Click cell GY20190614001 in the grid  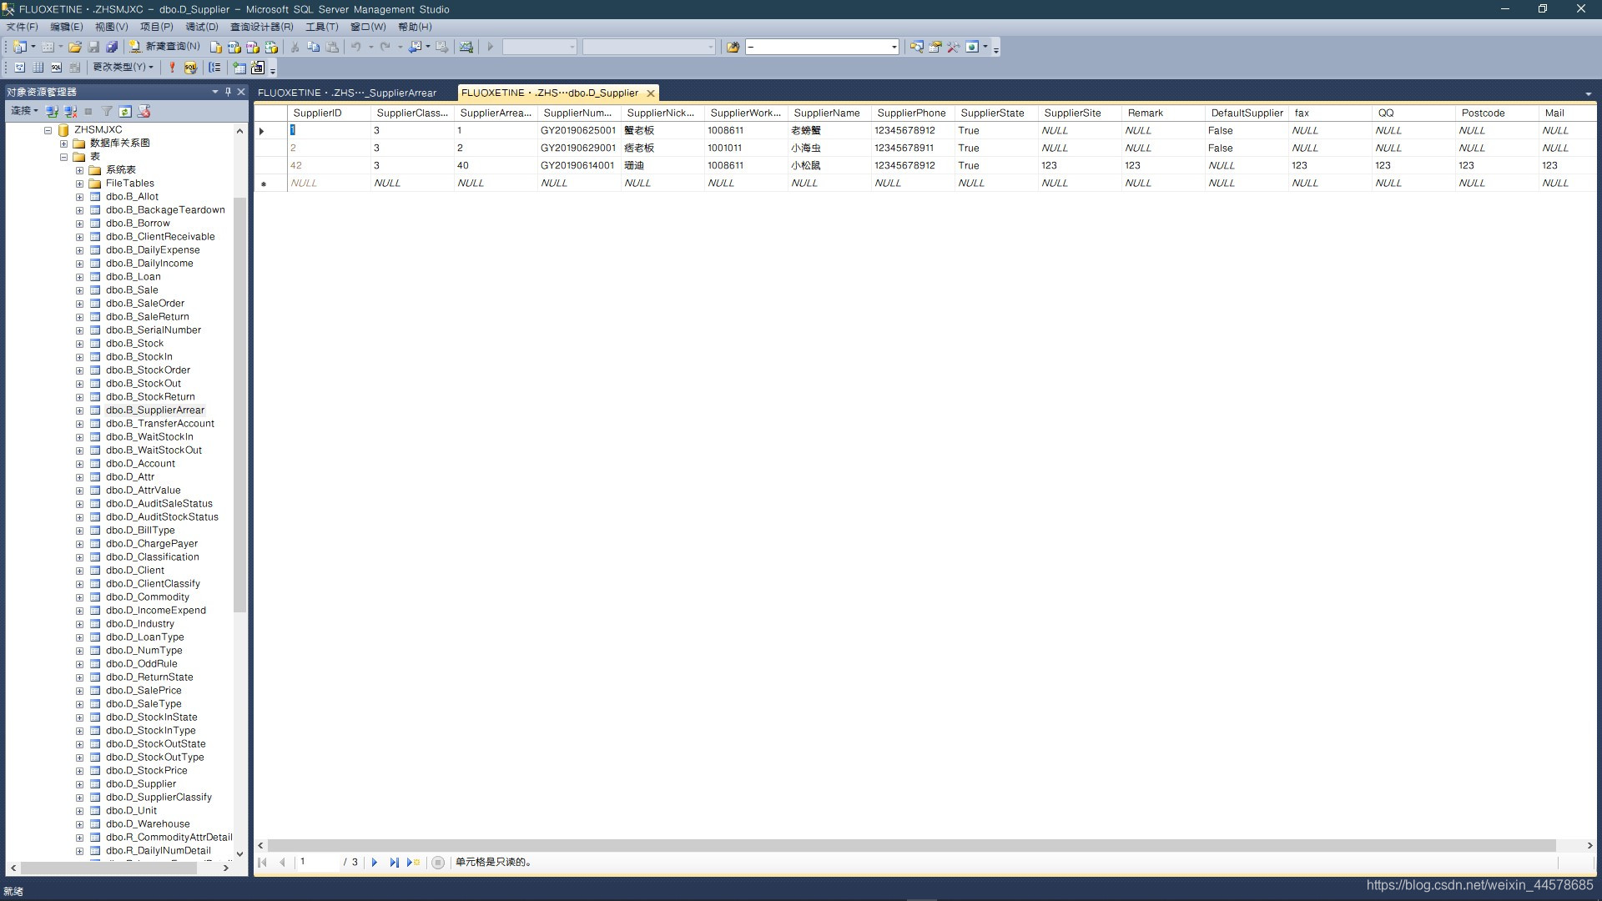point(579,165)
